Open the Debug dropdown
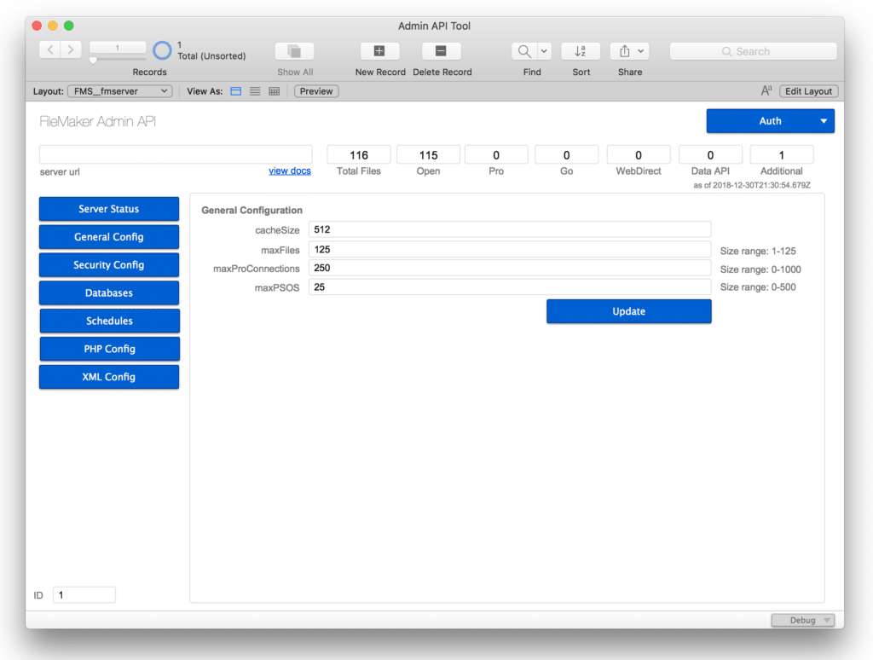The width and height of the screenshot is (873, 660). (802, 620)
